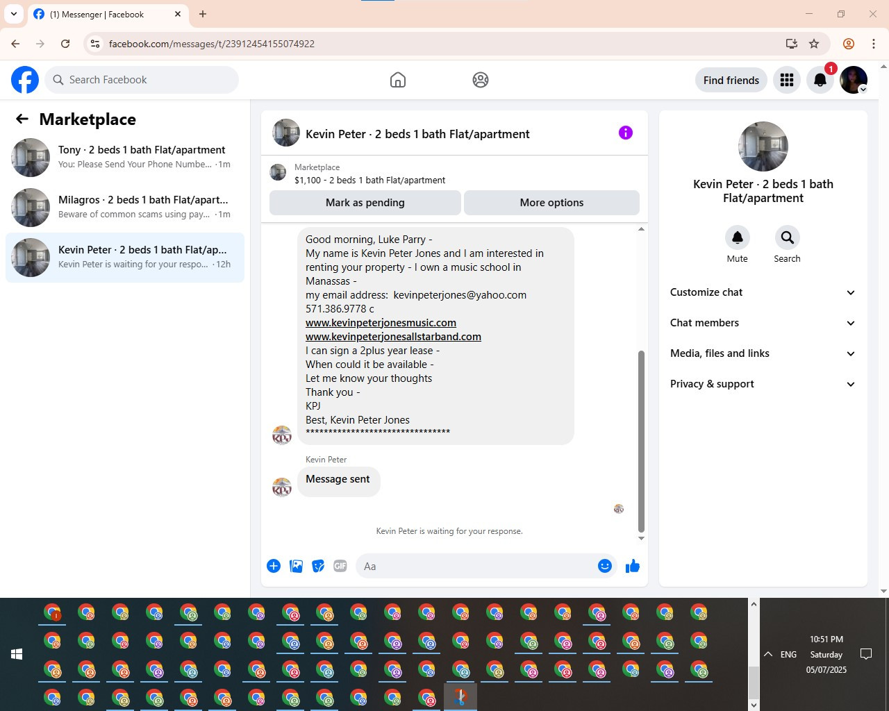Bookmark this page with star icon
Screen dimensions: 889x711
tap(814, 44)
